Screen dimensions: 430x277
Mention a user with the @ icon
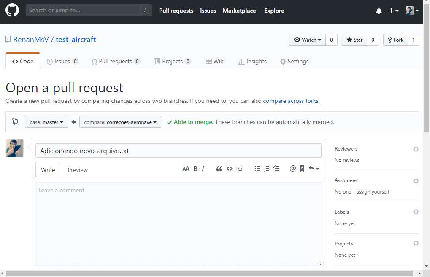coord(292,169)
